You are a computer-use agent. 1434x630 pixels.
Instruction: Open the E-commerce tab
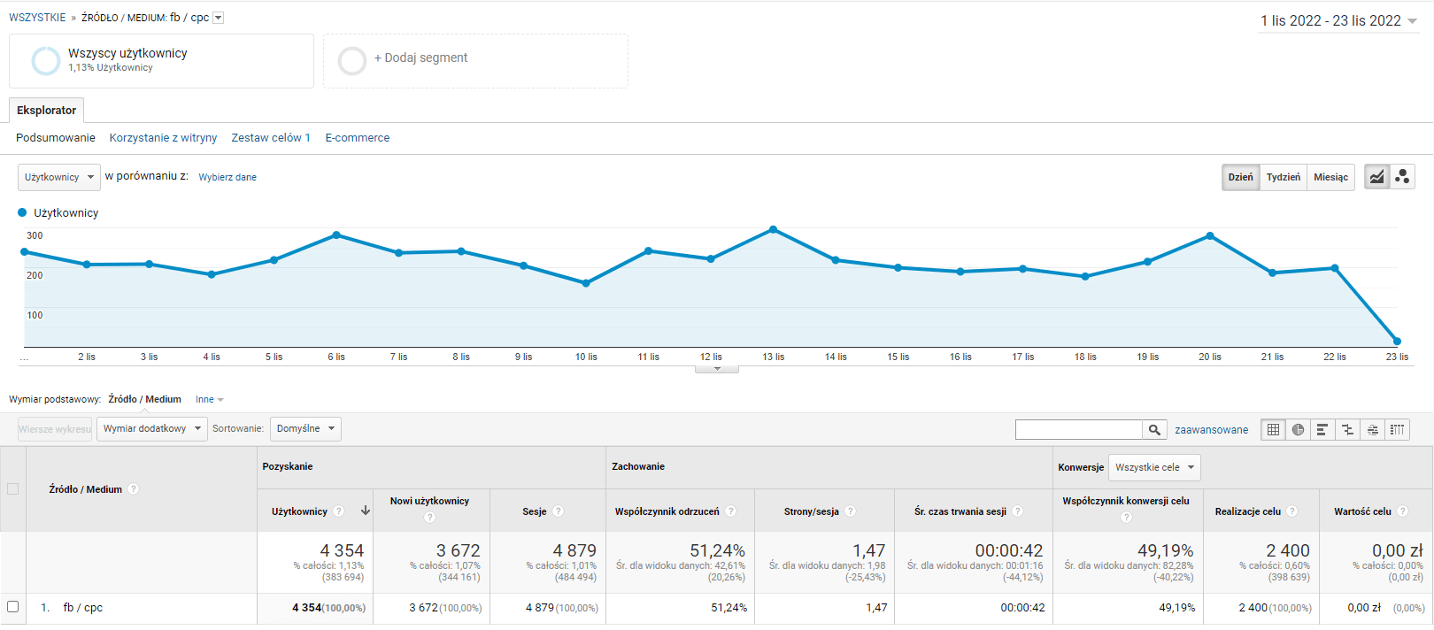357,138
